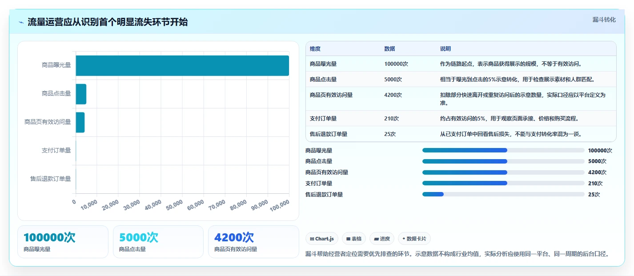Click the 商品曝光量 bar in the chart
This screenshot has width=634, height=276.
182,66
